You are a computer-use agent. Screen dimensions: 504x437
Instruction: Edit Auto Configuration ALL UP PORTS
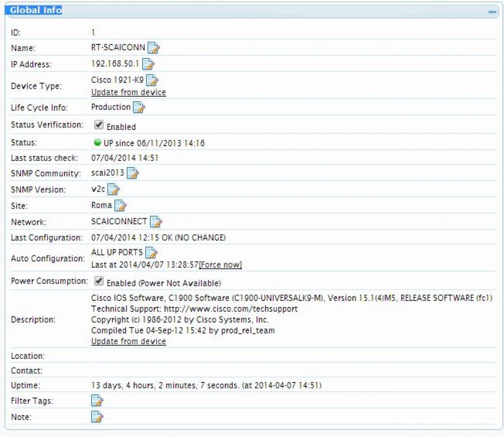[151, 253]
